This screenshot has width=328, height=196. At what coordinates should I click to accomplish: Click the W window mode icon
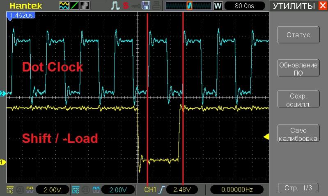coord(218,6)
